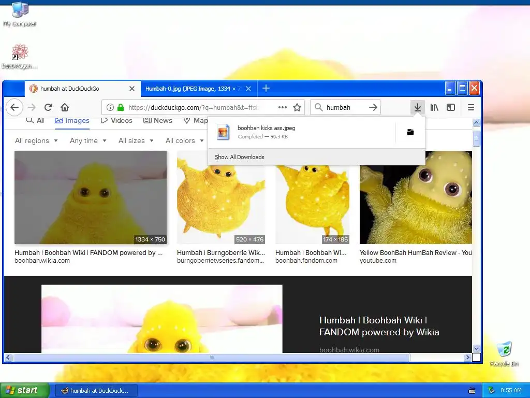The height and width of the screenshot is (398, 530).
Task: Click the system tray icon beside the clock
Action: 492,390
